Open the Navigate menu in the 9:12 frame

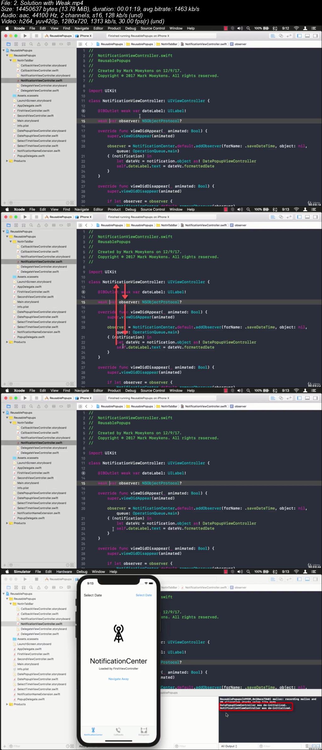(82, 28)
